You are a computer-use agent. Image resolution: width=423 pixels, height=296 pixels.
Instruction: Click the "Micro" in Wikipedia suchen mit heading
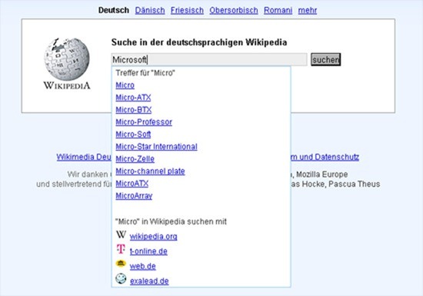pyautogui.click(x=171, y=221)
